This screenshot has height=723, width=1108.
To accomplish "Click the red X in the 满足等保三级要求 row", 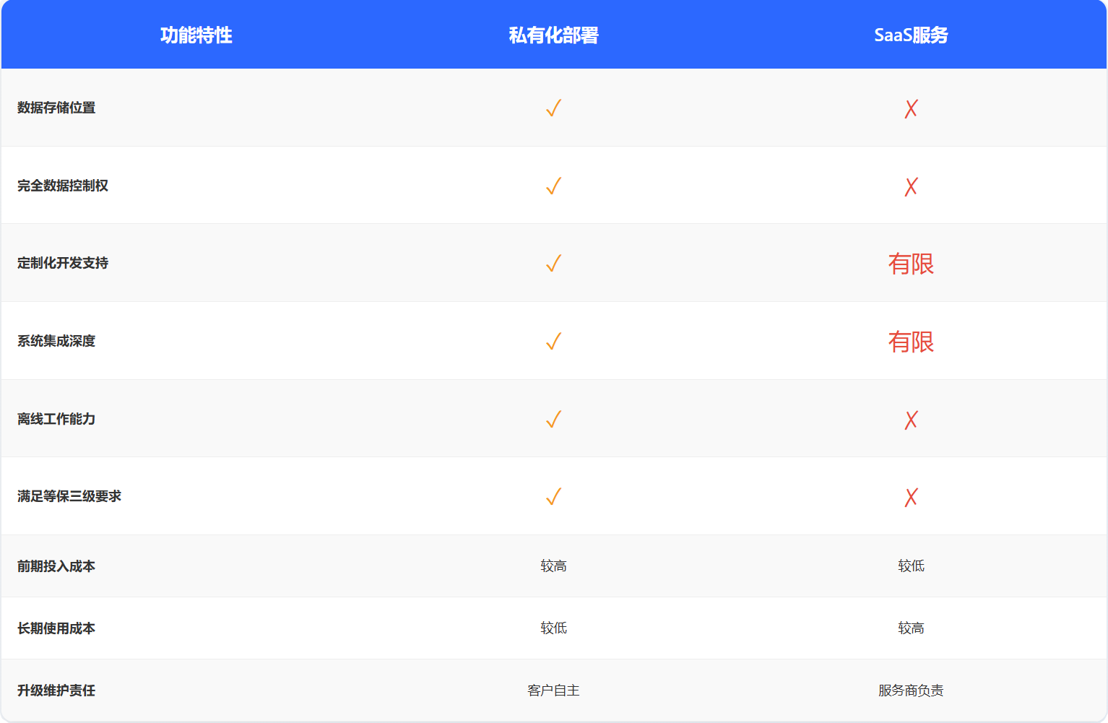I will [911, 497].
